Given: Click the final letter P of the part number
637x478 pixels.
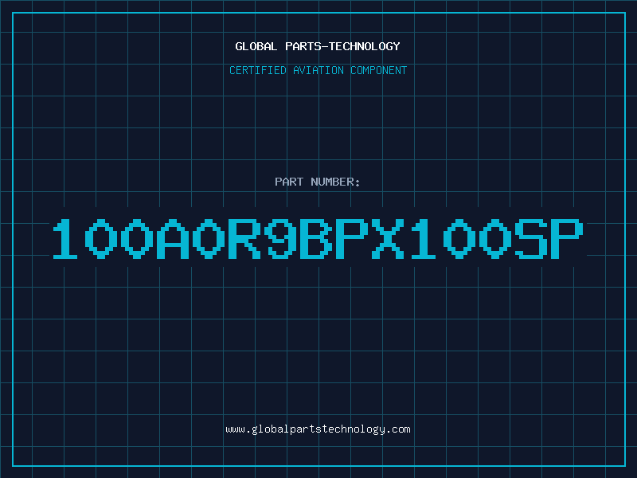Looking at the screenshot, I should (x=567, y=239).
